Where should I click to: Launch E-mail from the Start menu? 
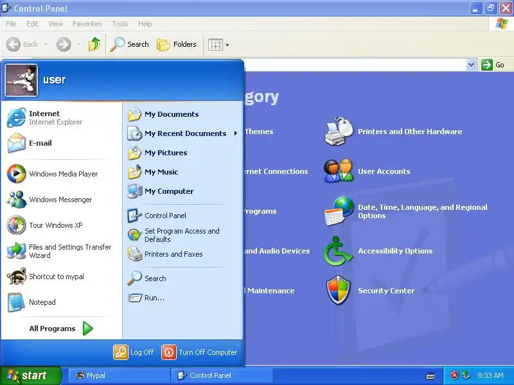pyautogui.click(x=61, y=143)
